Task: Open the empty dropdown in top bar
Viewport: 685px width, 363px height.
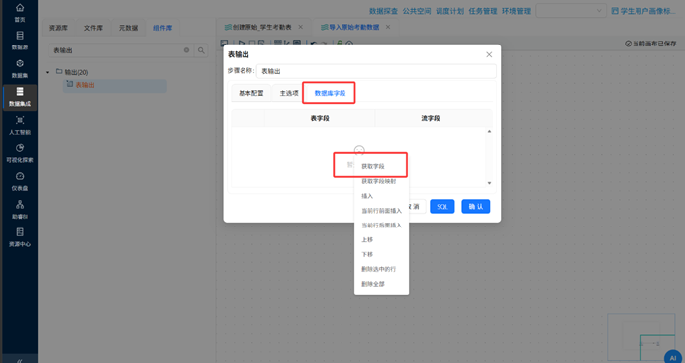Action: (x=570, y=11)
